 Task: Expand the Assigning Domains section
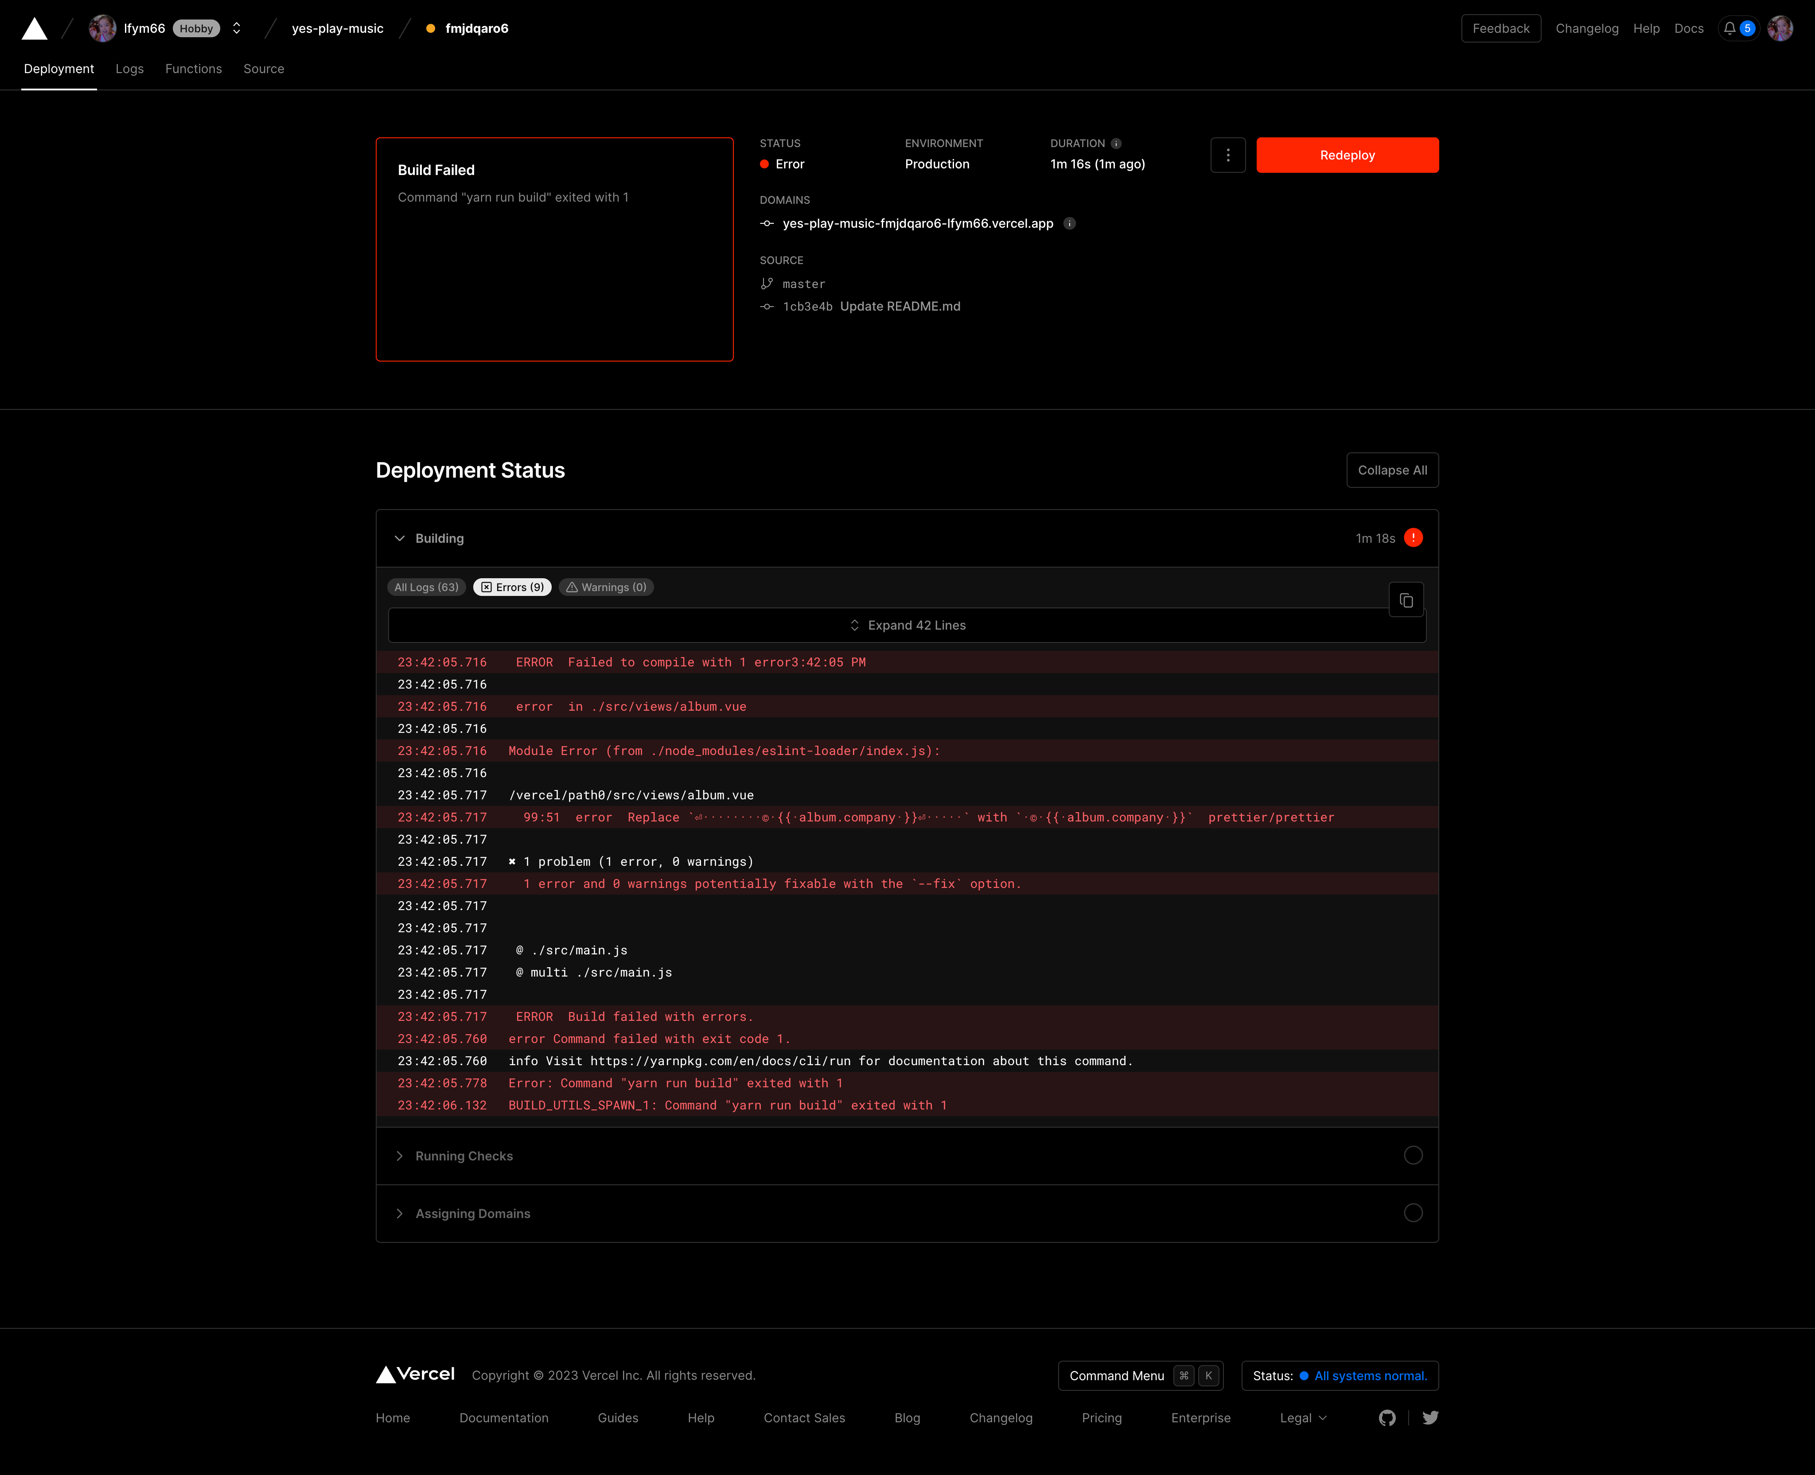coord(472,1213)
